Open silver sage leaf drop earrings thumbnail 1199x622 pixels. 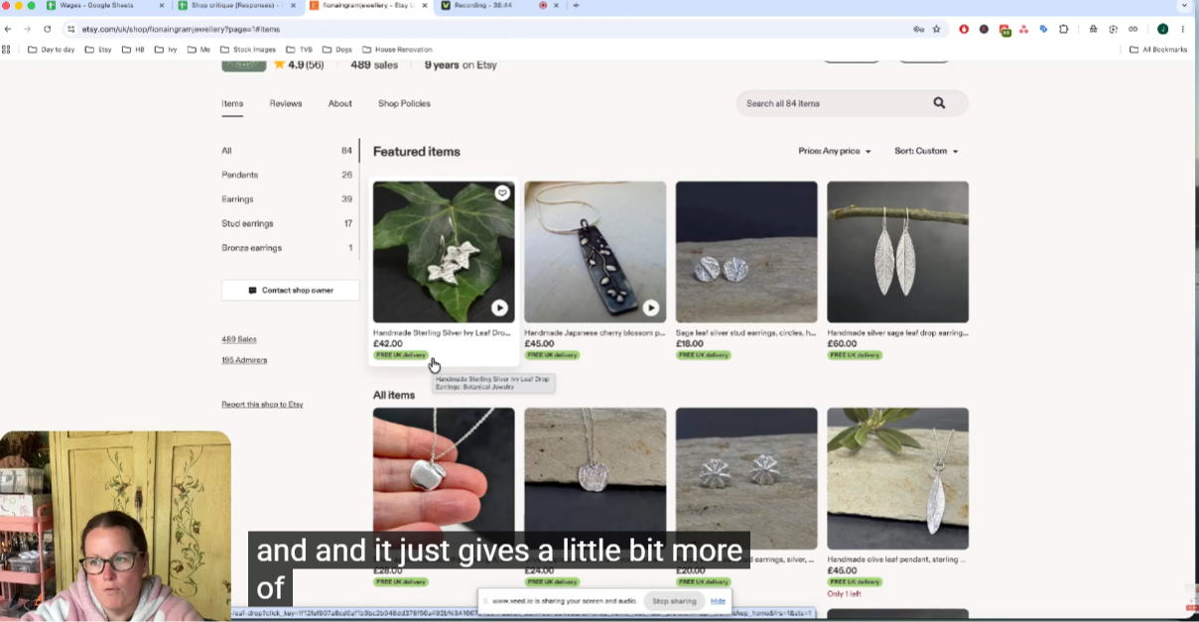[x=897, y=252]
